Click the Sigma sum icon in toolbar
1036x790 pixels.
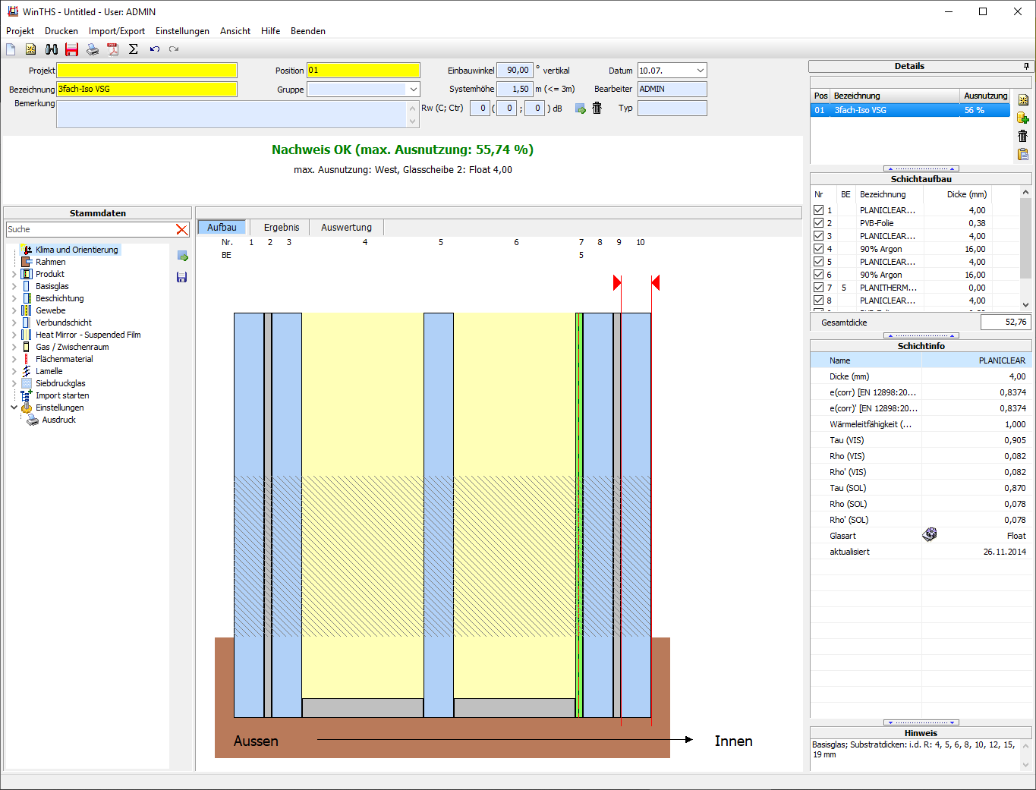(x=134, y=49)
